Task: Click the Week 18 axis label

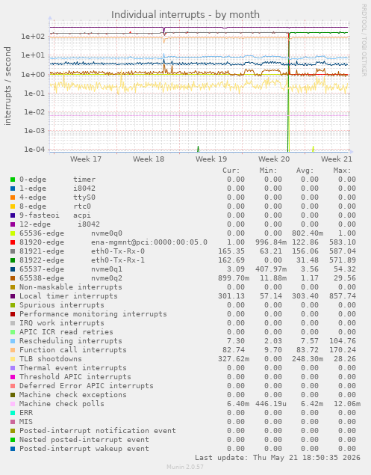Action: [x=149, y=159]
